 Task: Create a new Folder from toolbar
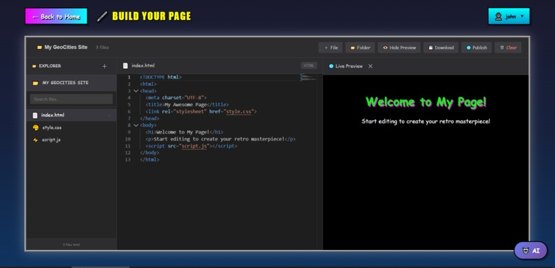pyautogui.click(x=360, y=48)
